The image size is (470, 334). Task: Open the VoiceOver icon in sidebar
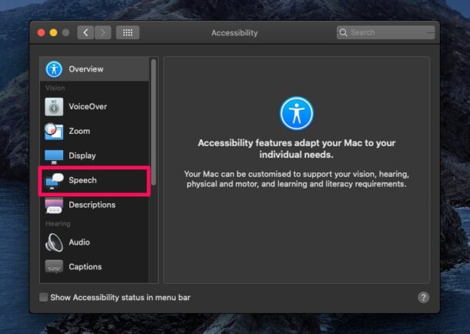click(x=54, y=106)
